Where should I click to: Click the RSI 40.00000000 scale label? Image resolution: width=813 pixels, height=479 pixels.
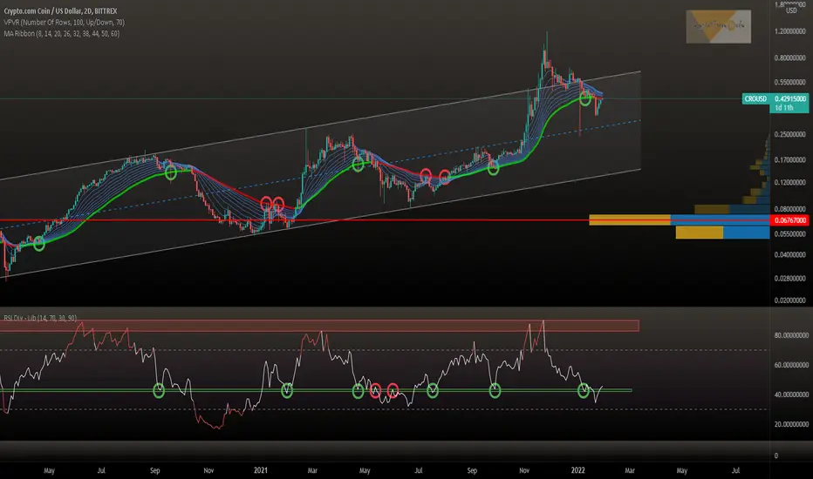click(791, 395)
